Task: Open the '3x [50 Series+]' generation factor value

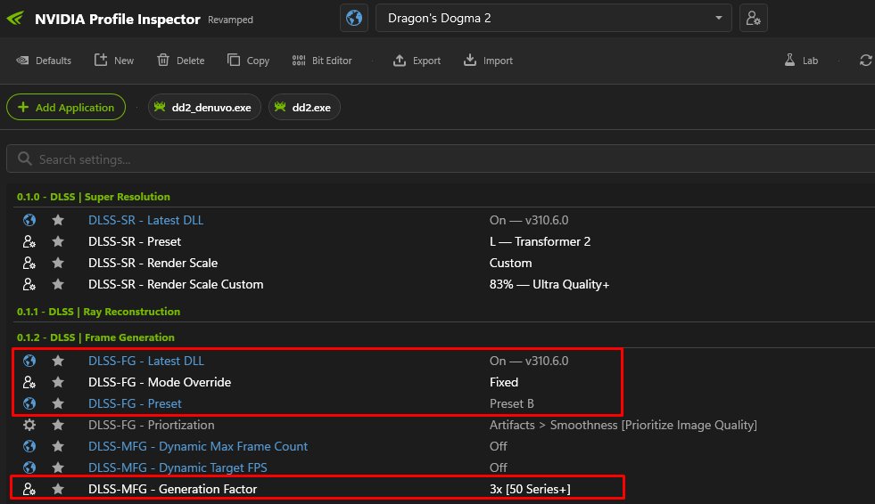Action: [530, 489]
